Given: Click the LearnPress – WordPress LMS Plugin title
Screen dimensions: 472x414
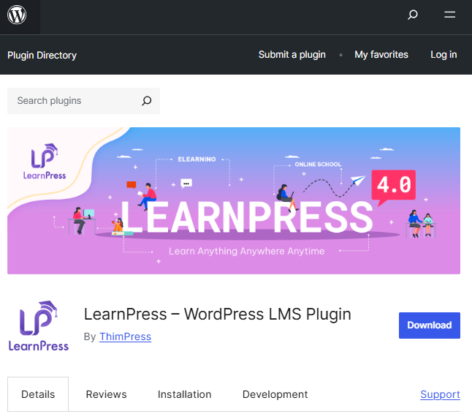Looking at the screenshot, I should tap(217, 314).
